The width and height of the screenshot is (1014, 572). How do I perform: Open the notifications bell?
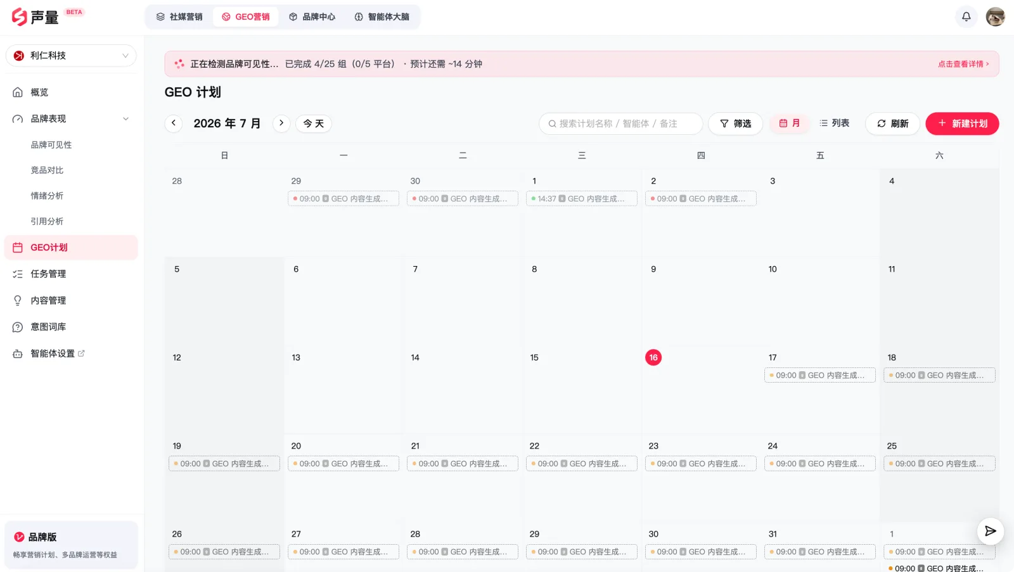[x=966, y=16]
